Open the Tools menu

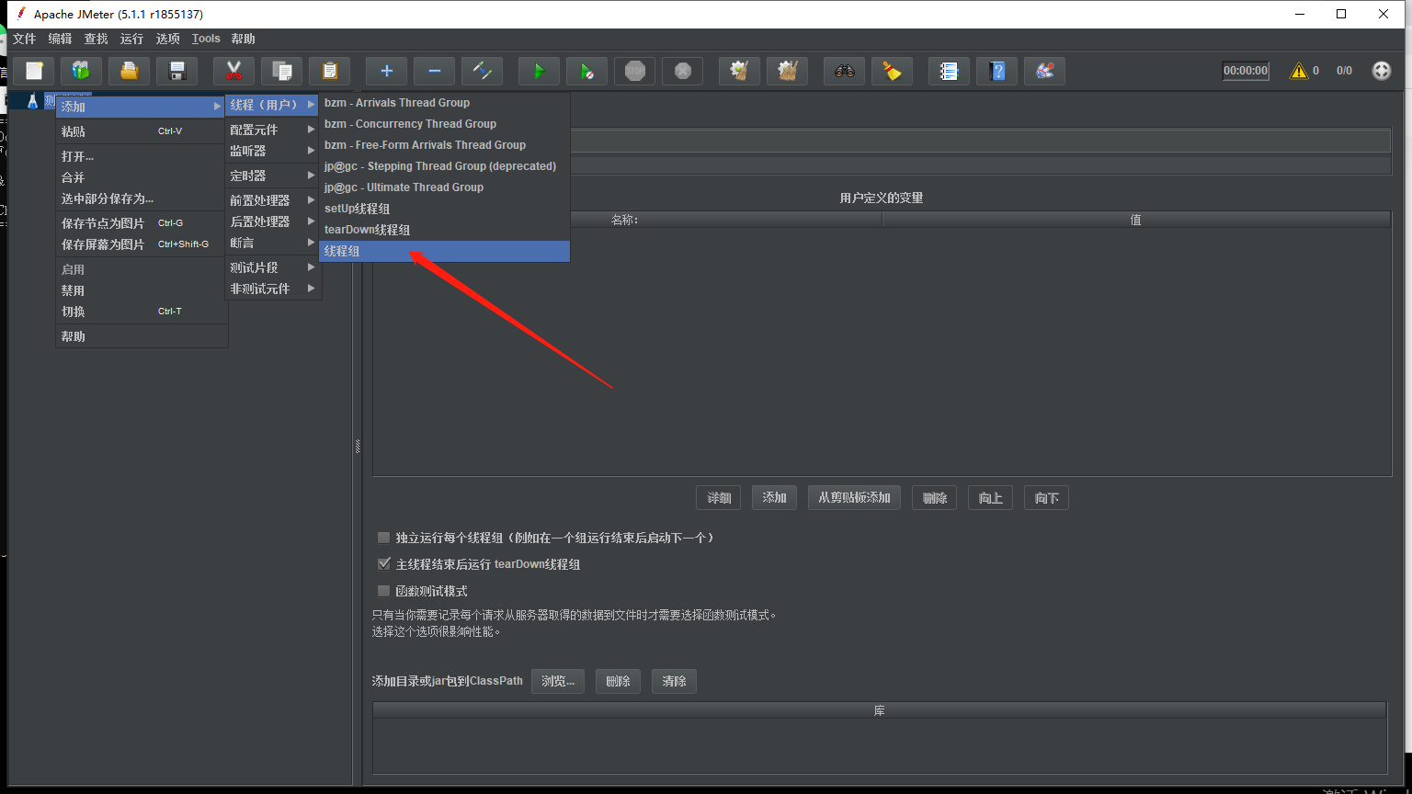[206, 39]
